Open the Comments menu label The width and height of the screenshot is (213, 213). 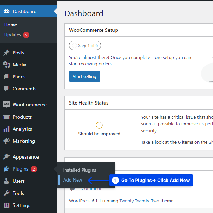[x=24, y=89]
